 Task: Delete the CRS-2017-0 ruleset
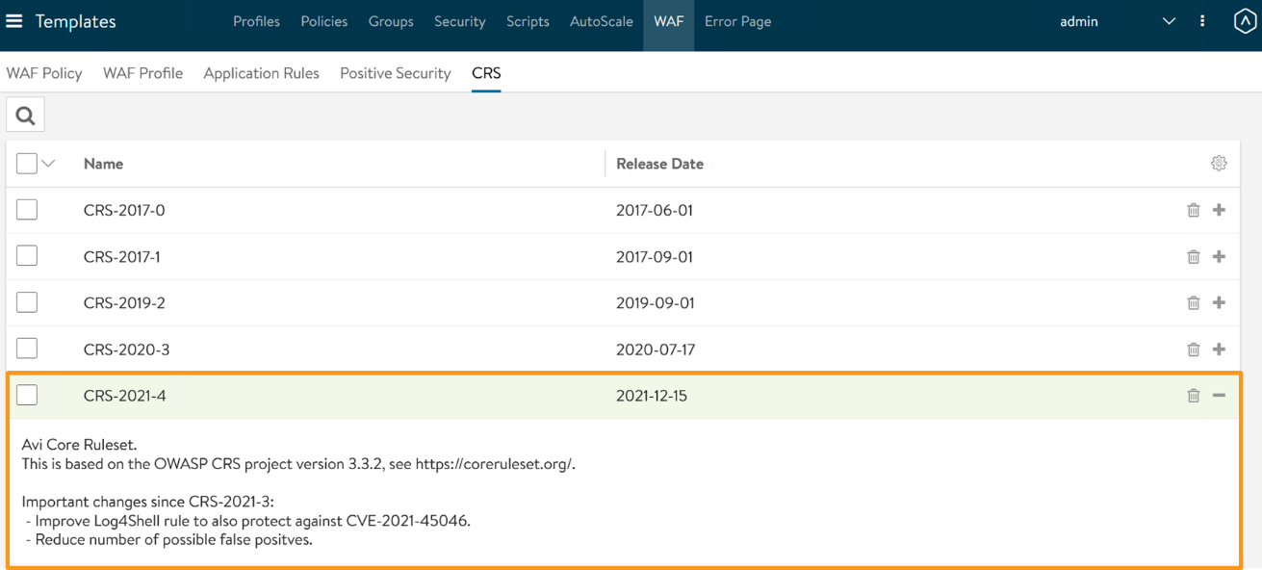point(1194,210)
